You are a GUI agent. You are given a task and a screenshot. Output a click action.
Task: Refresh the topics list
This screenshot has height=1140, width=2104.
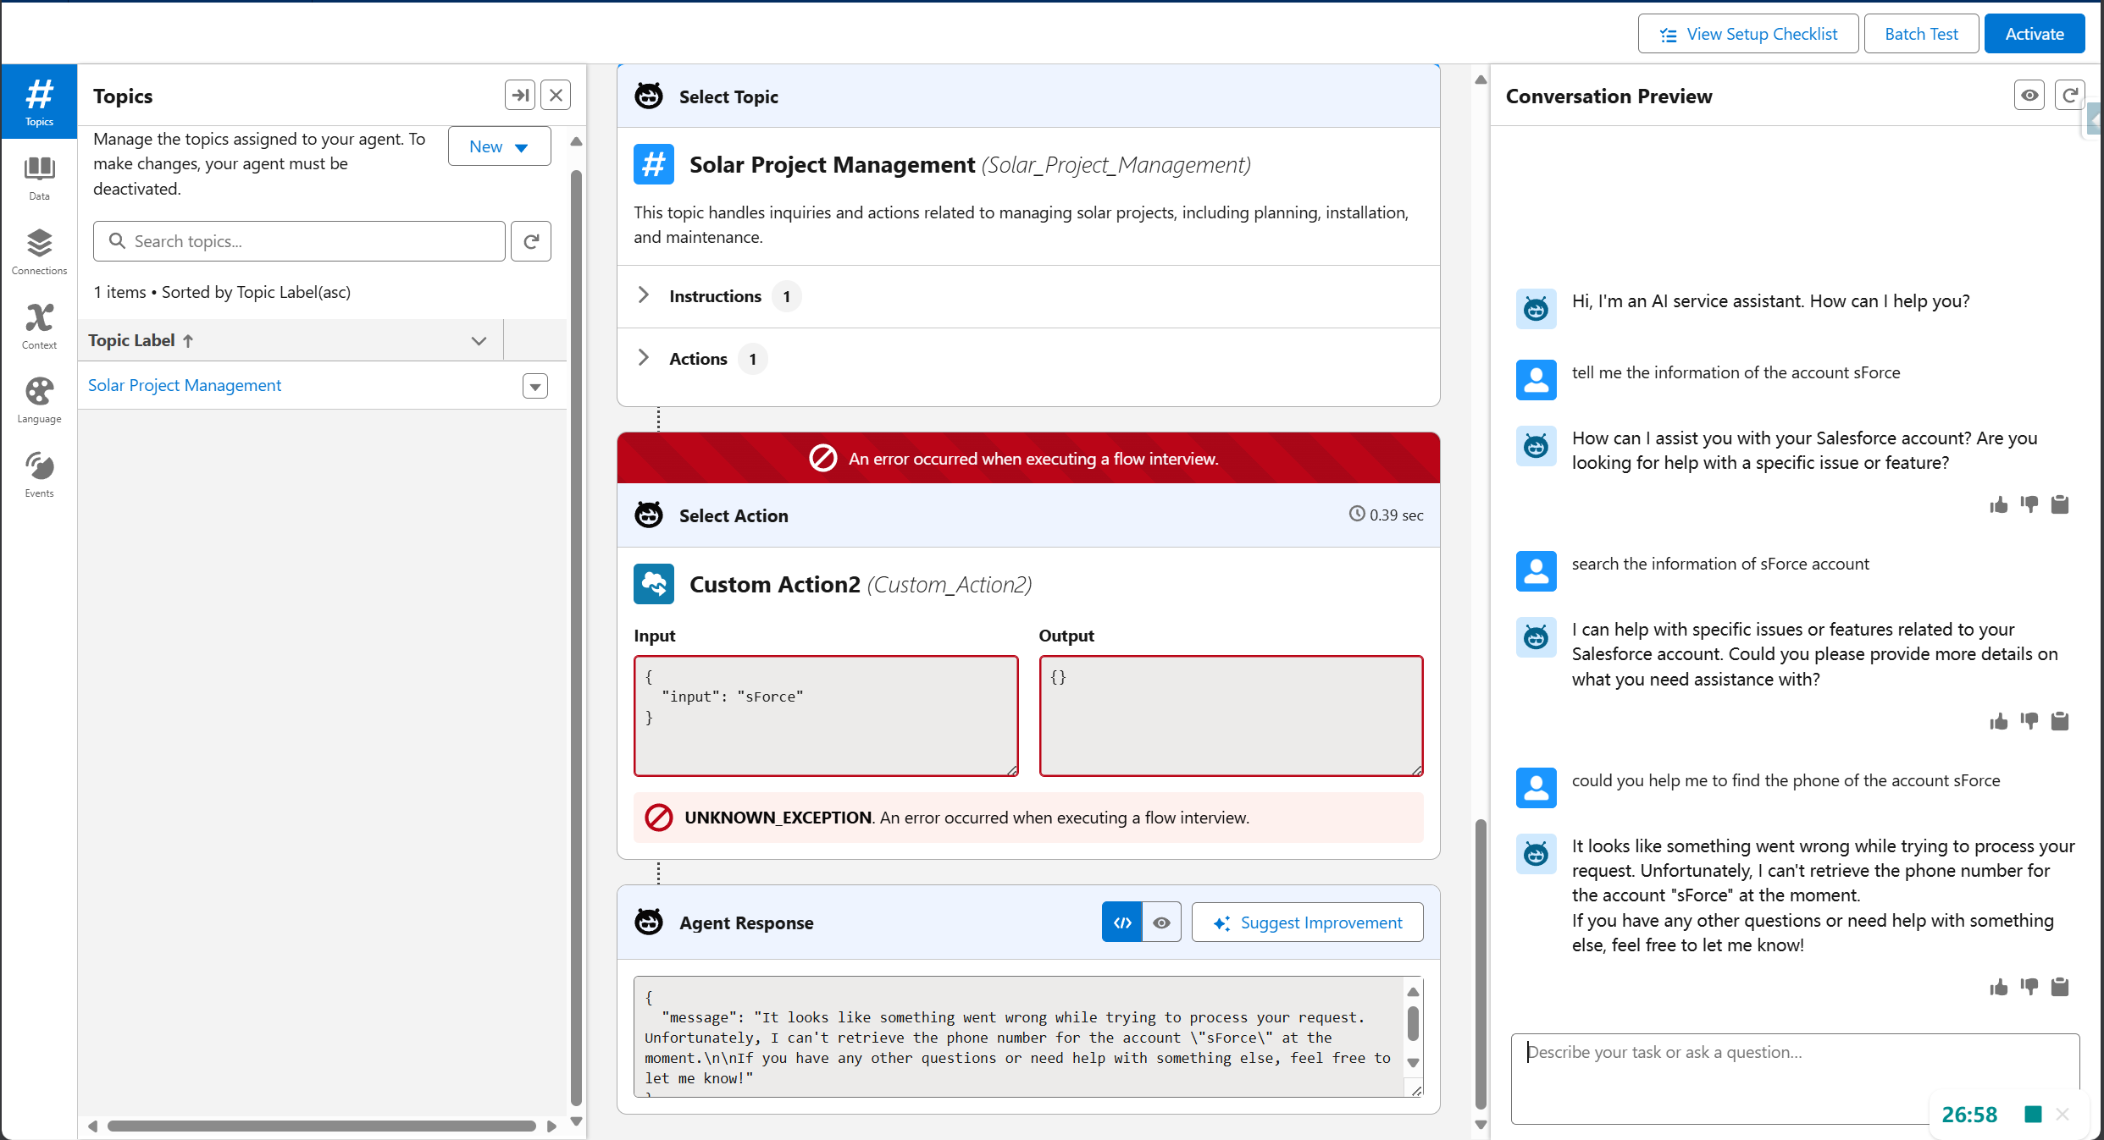point(531,241)
